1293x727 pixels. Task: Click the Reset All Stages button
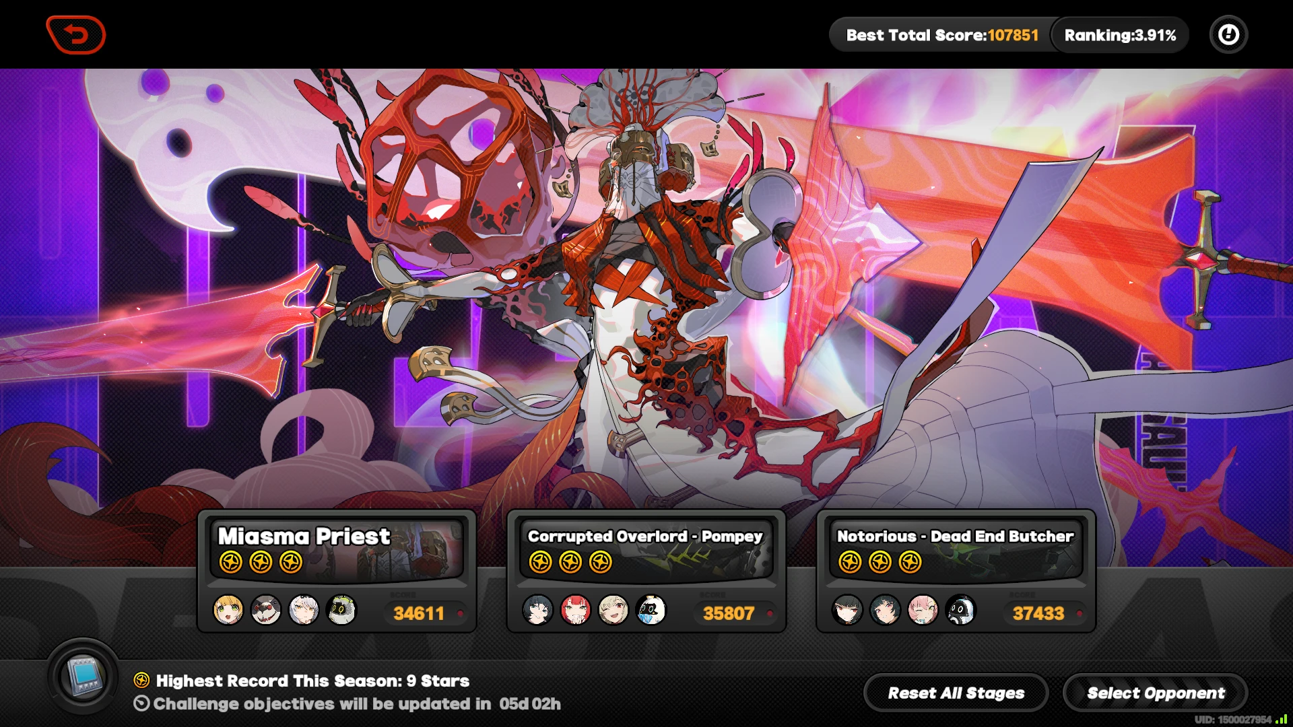956,693
